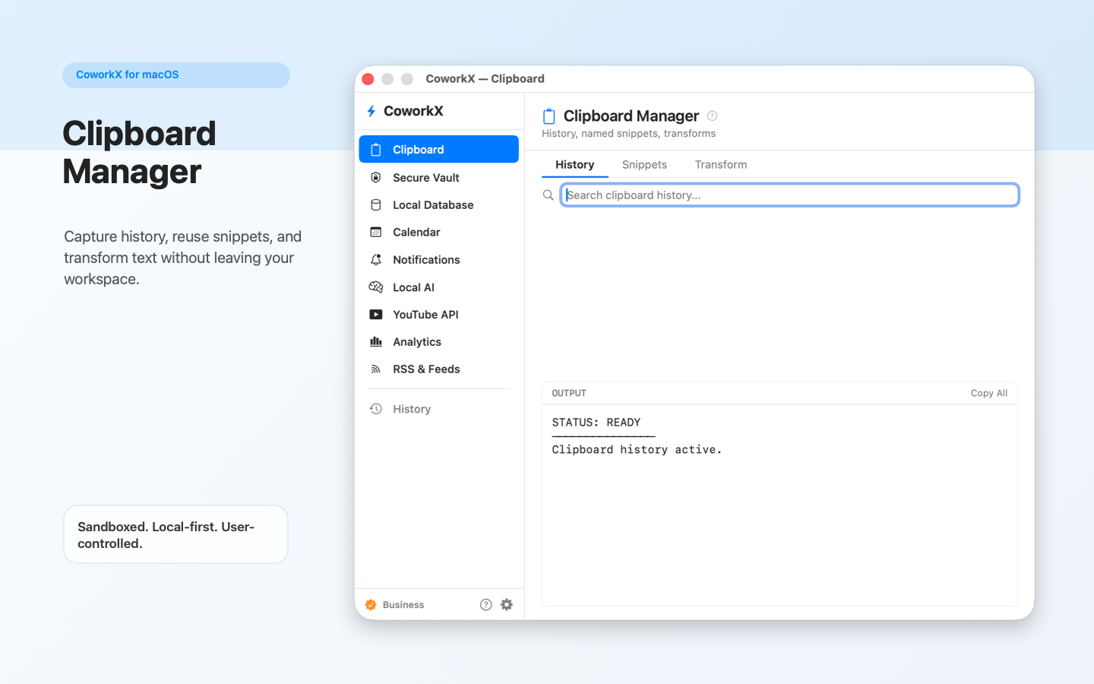Open Notifications section

[438, 259]
